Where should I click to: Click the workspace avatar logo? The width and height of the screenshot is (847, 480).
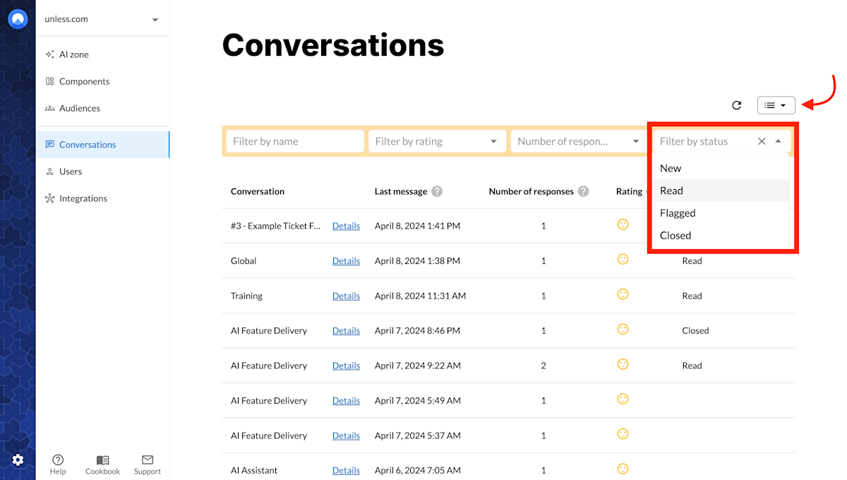pos(18,19)
